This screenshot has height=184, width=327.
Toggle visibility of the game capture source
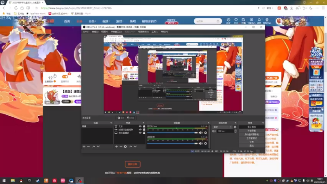[140, 130]
